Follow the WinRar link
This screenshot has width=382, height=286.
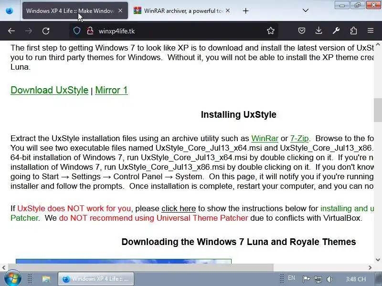point(265,138)
